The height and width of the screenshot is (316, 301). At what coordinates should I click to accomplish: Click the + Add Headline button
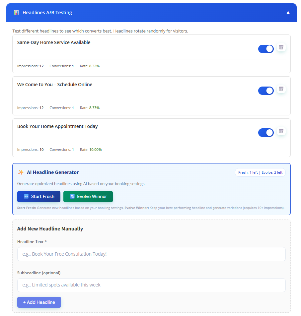tap(39, 302)
